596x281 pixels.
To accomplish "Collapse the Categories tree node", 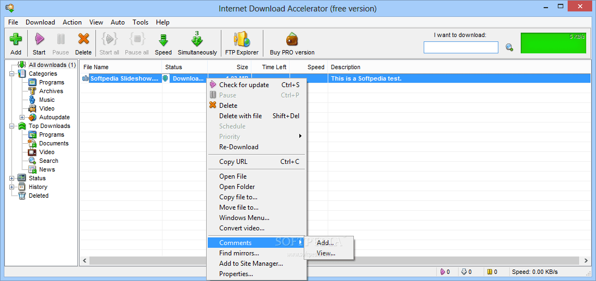I will click(12, 74).
